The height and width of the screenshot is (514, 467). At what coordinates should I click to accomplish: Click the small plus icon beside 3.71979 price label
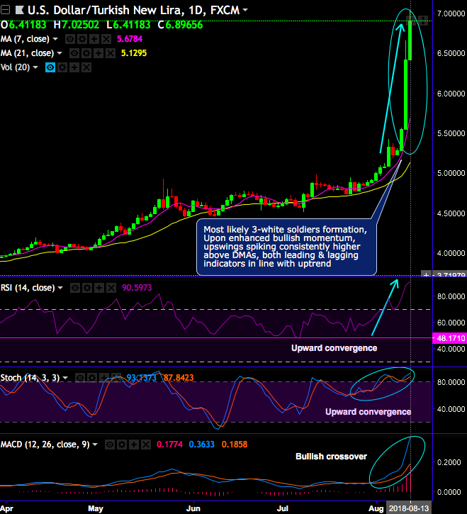426,274
